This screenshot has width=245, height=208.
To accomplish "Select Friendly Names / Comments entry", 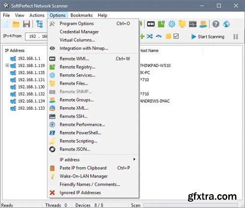I will click(x=93, y=184).
